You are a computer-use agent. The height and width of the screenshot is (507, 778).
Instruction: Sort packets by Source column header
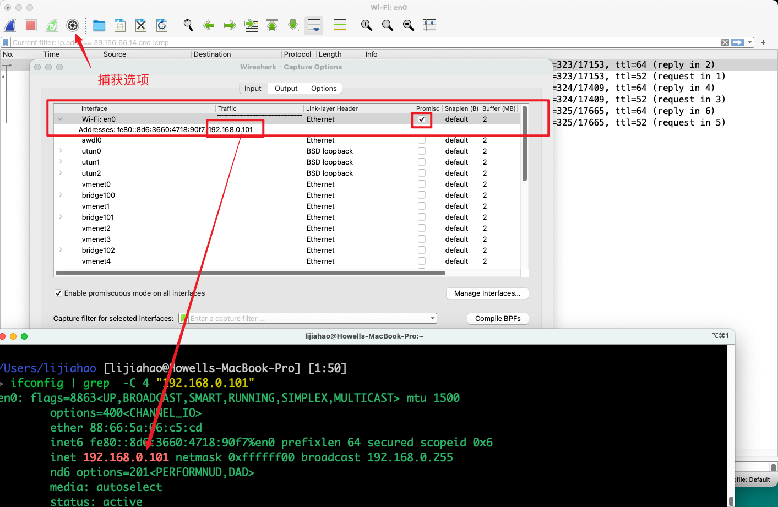coord(145,54)
